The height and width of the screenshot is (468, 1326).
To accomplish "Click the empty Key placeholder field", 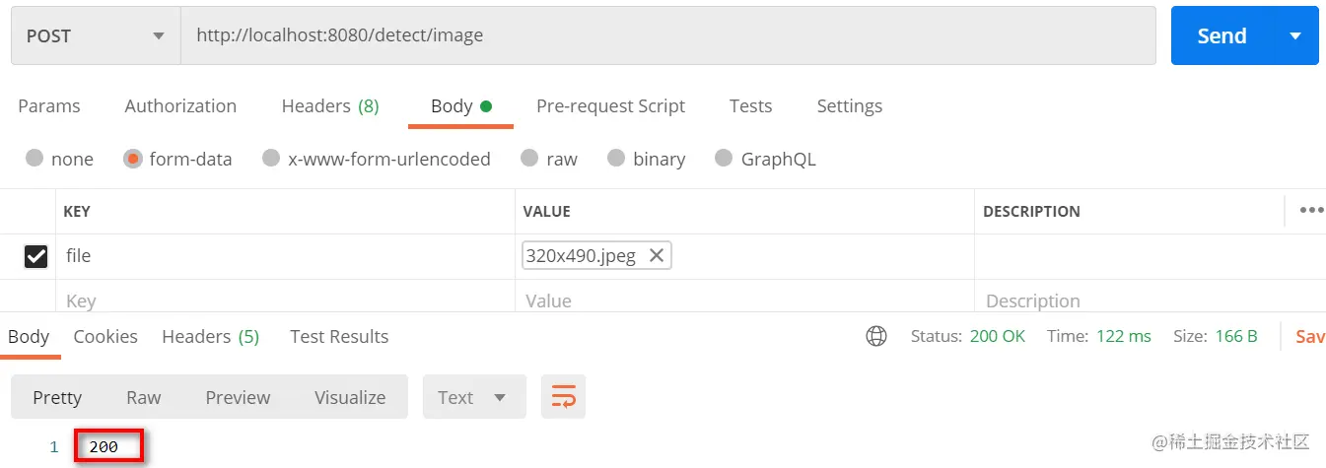I will point(286,301).
